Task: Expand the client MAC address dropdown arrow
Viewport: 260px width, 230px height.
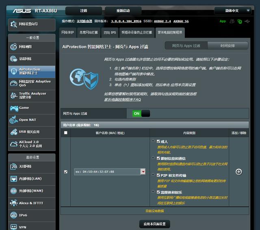Action: [x=143, y=172]
